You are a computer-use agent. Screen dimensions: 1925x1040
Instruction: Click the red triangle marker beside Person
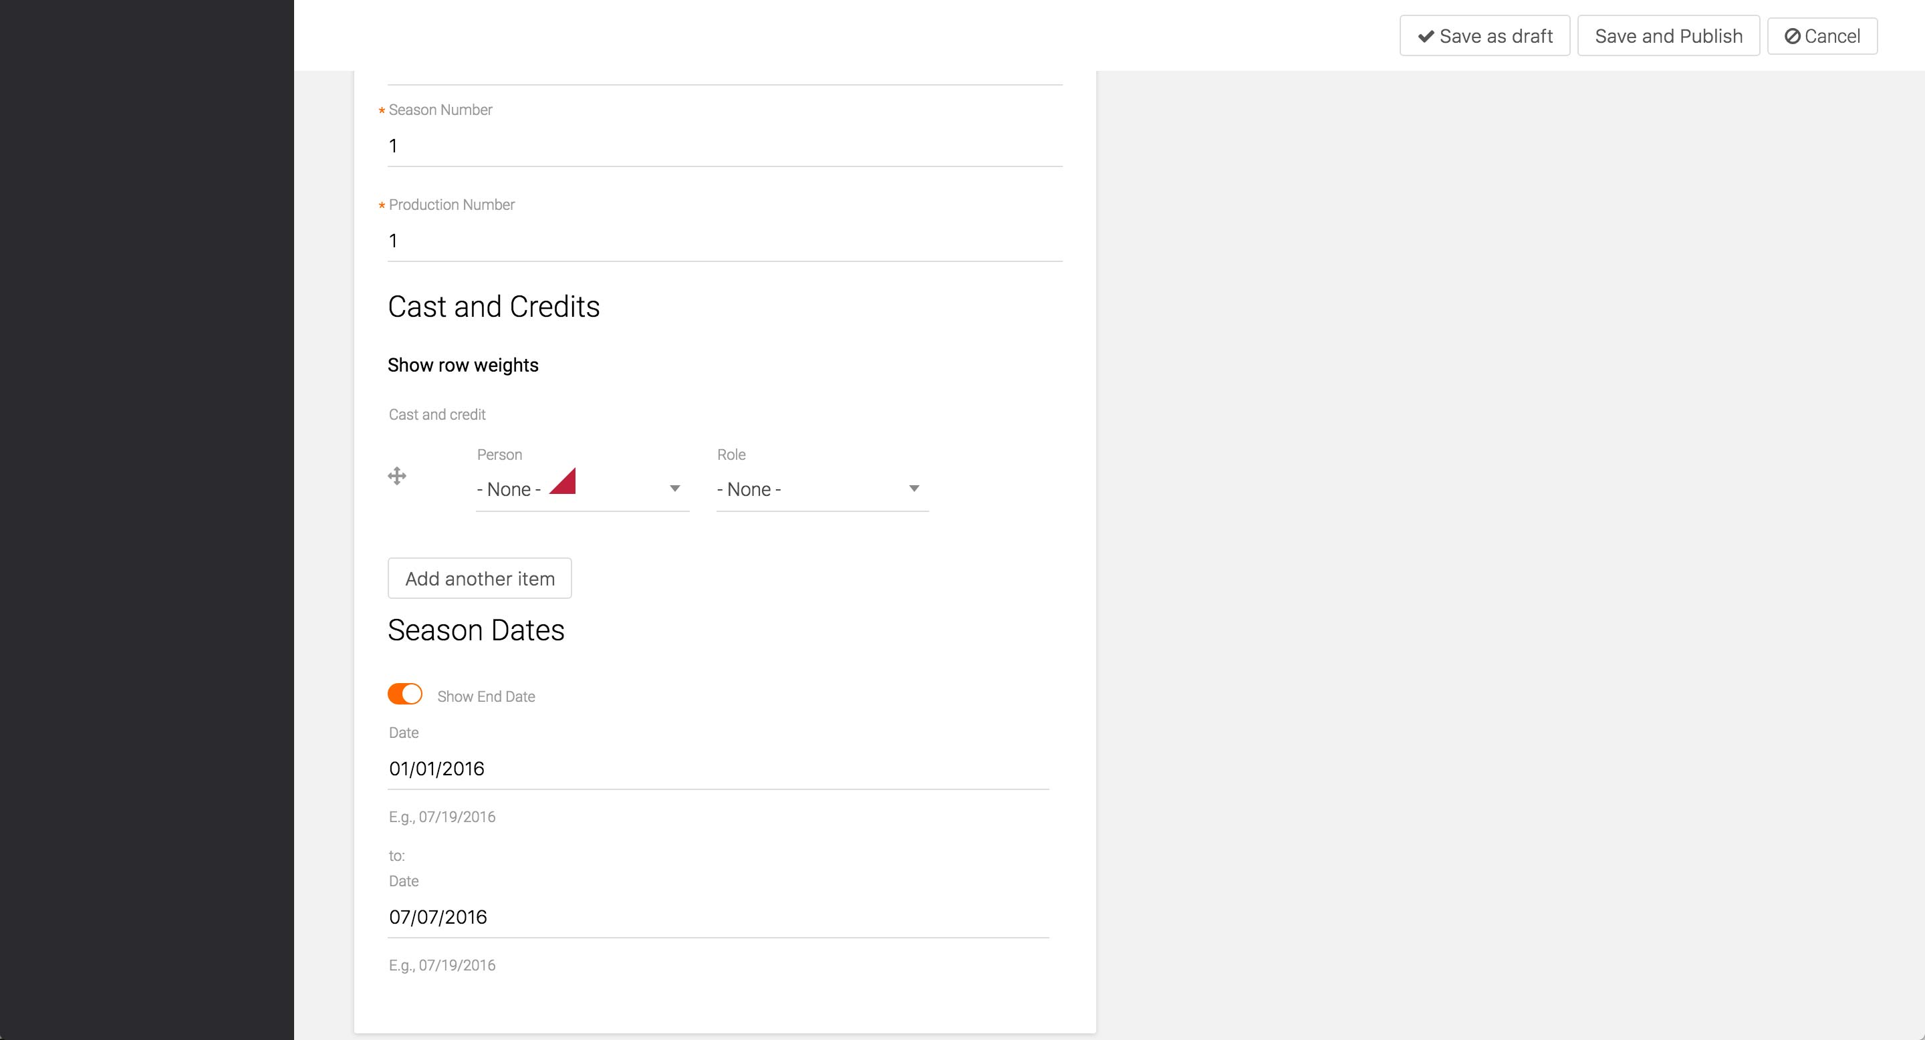tap(565, 483)
